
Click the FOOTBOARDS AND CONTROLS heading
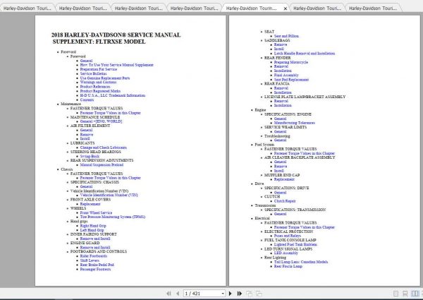tap(99, 251)
